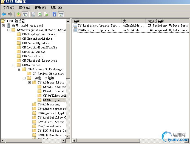
Task: Sort by the 可分辨名称 column header
Action: point(168,21)
